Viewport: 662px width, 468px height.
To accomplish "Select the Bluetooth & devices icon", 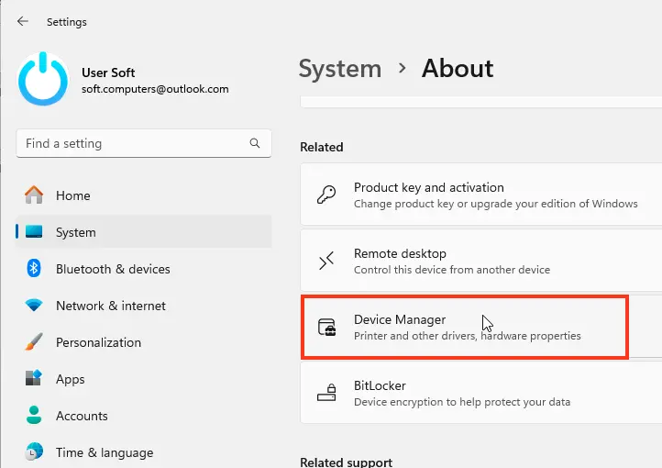I will pyautogui.click(x=34, y=269).
